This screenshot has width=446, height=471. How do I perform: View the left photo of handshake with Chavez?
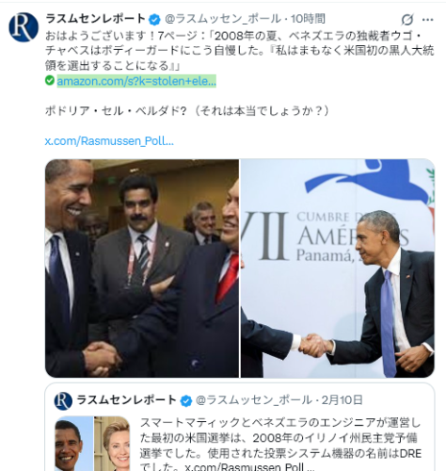142,268
